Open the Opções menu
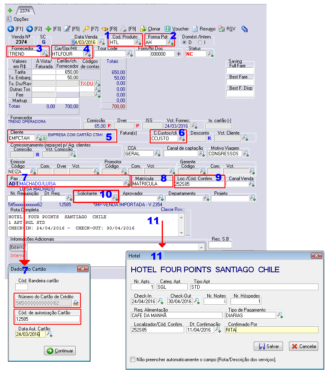The height and width of the screenshot is (374, 329). coord(18,19)
